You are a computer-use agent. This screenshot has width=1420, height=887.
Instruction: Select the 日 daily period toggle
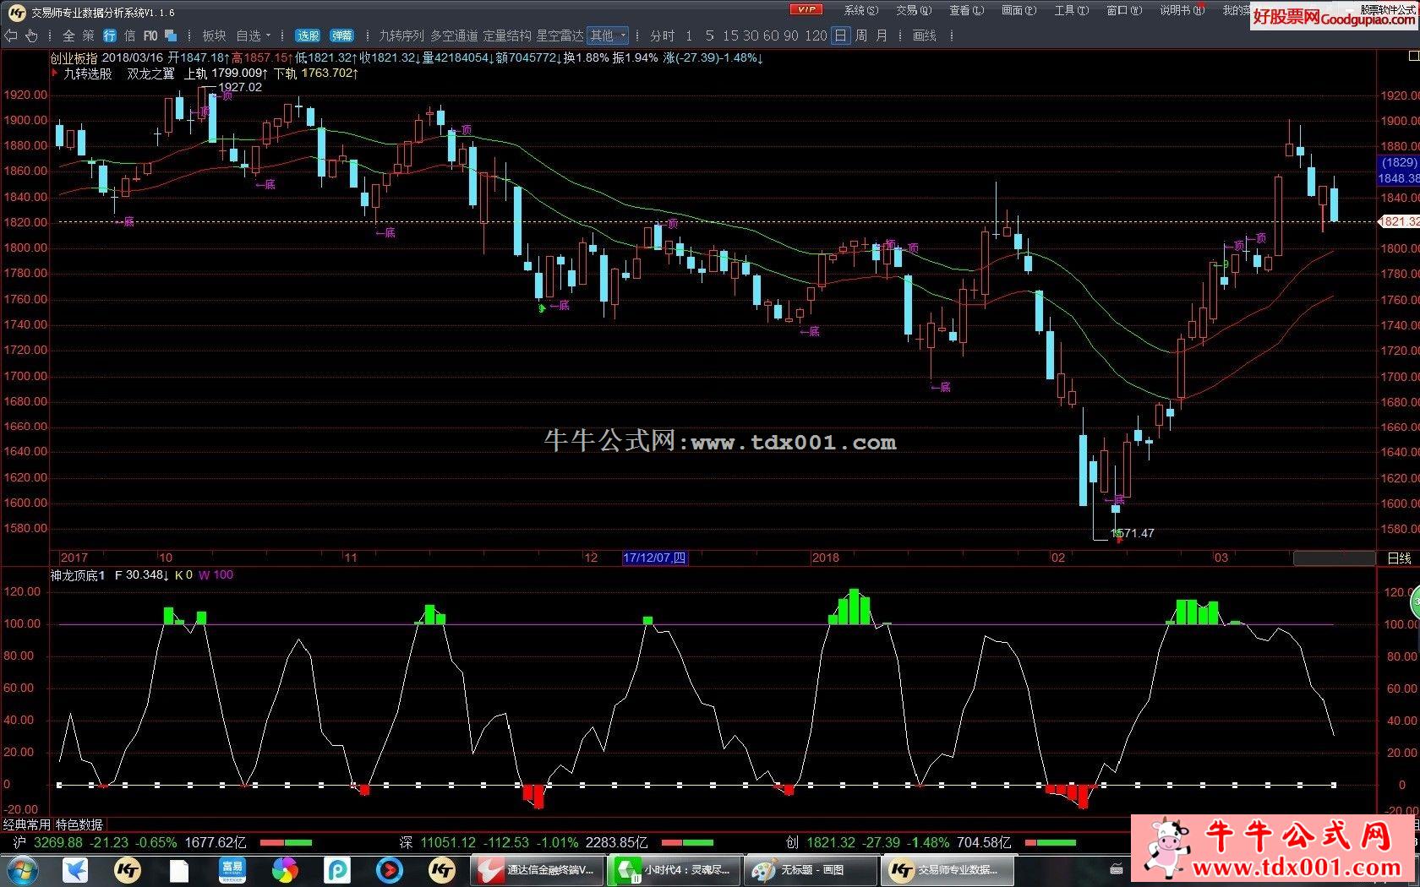pyautogui.click(x=840, y=35)
